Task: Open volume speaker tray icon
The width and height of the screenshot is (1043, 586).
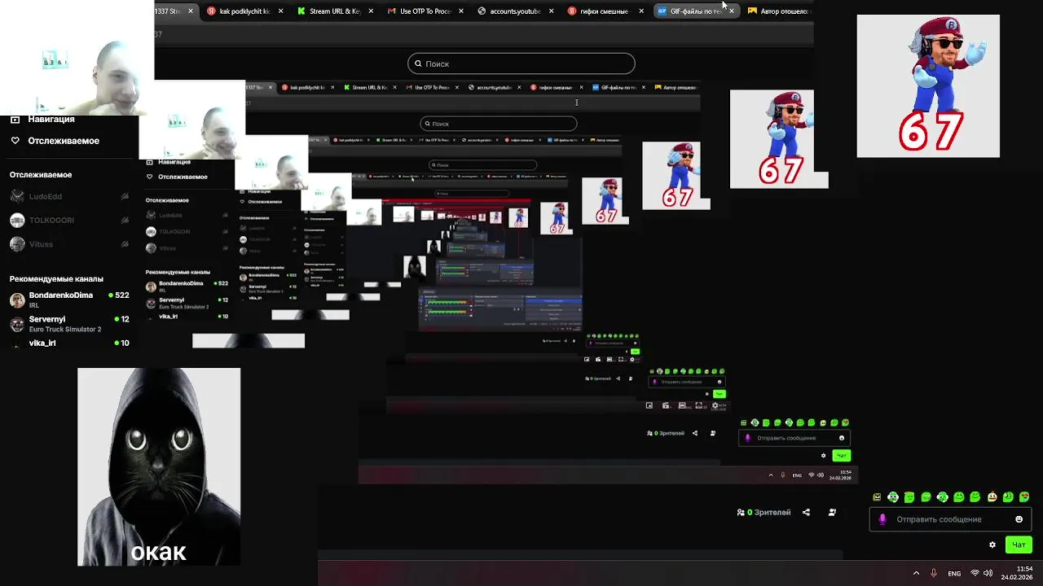Action: [988, 573]
